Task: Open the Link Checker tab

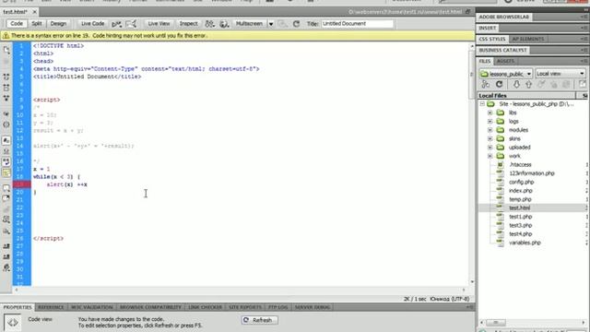Action: coord(205,307)
